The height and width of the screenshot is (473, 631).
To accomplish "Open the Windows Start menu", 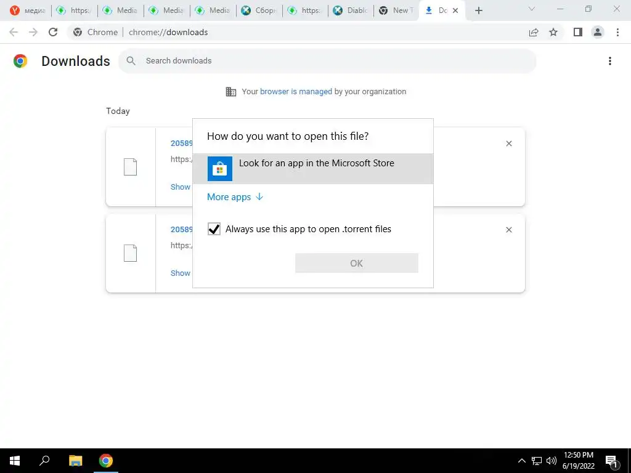I will 15,461.
